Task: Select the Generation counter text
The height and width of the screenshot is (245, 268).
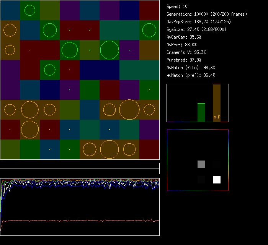Action: pyautogui.click(x=207, y=14)
